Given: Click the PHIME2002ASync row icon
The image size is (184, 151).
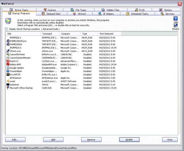Looking at the screenshot, I should [x=8, y=41].
